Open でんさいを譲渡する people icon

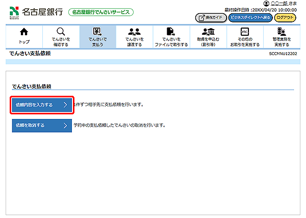(134, 32)
